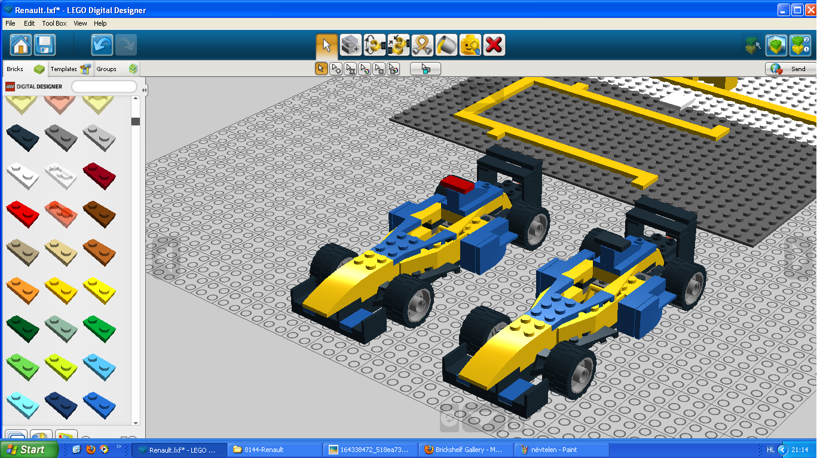The height and width of the screenshot is (458, 817).
Task: Save the model with the floppy disk icon
Action: [x=45, y=45]
